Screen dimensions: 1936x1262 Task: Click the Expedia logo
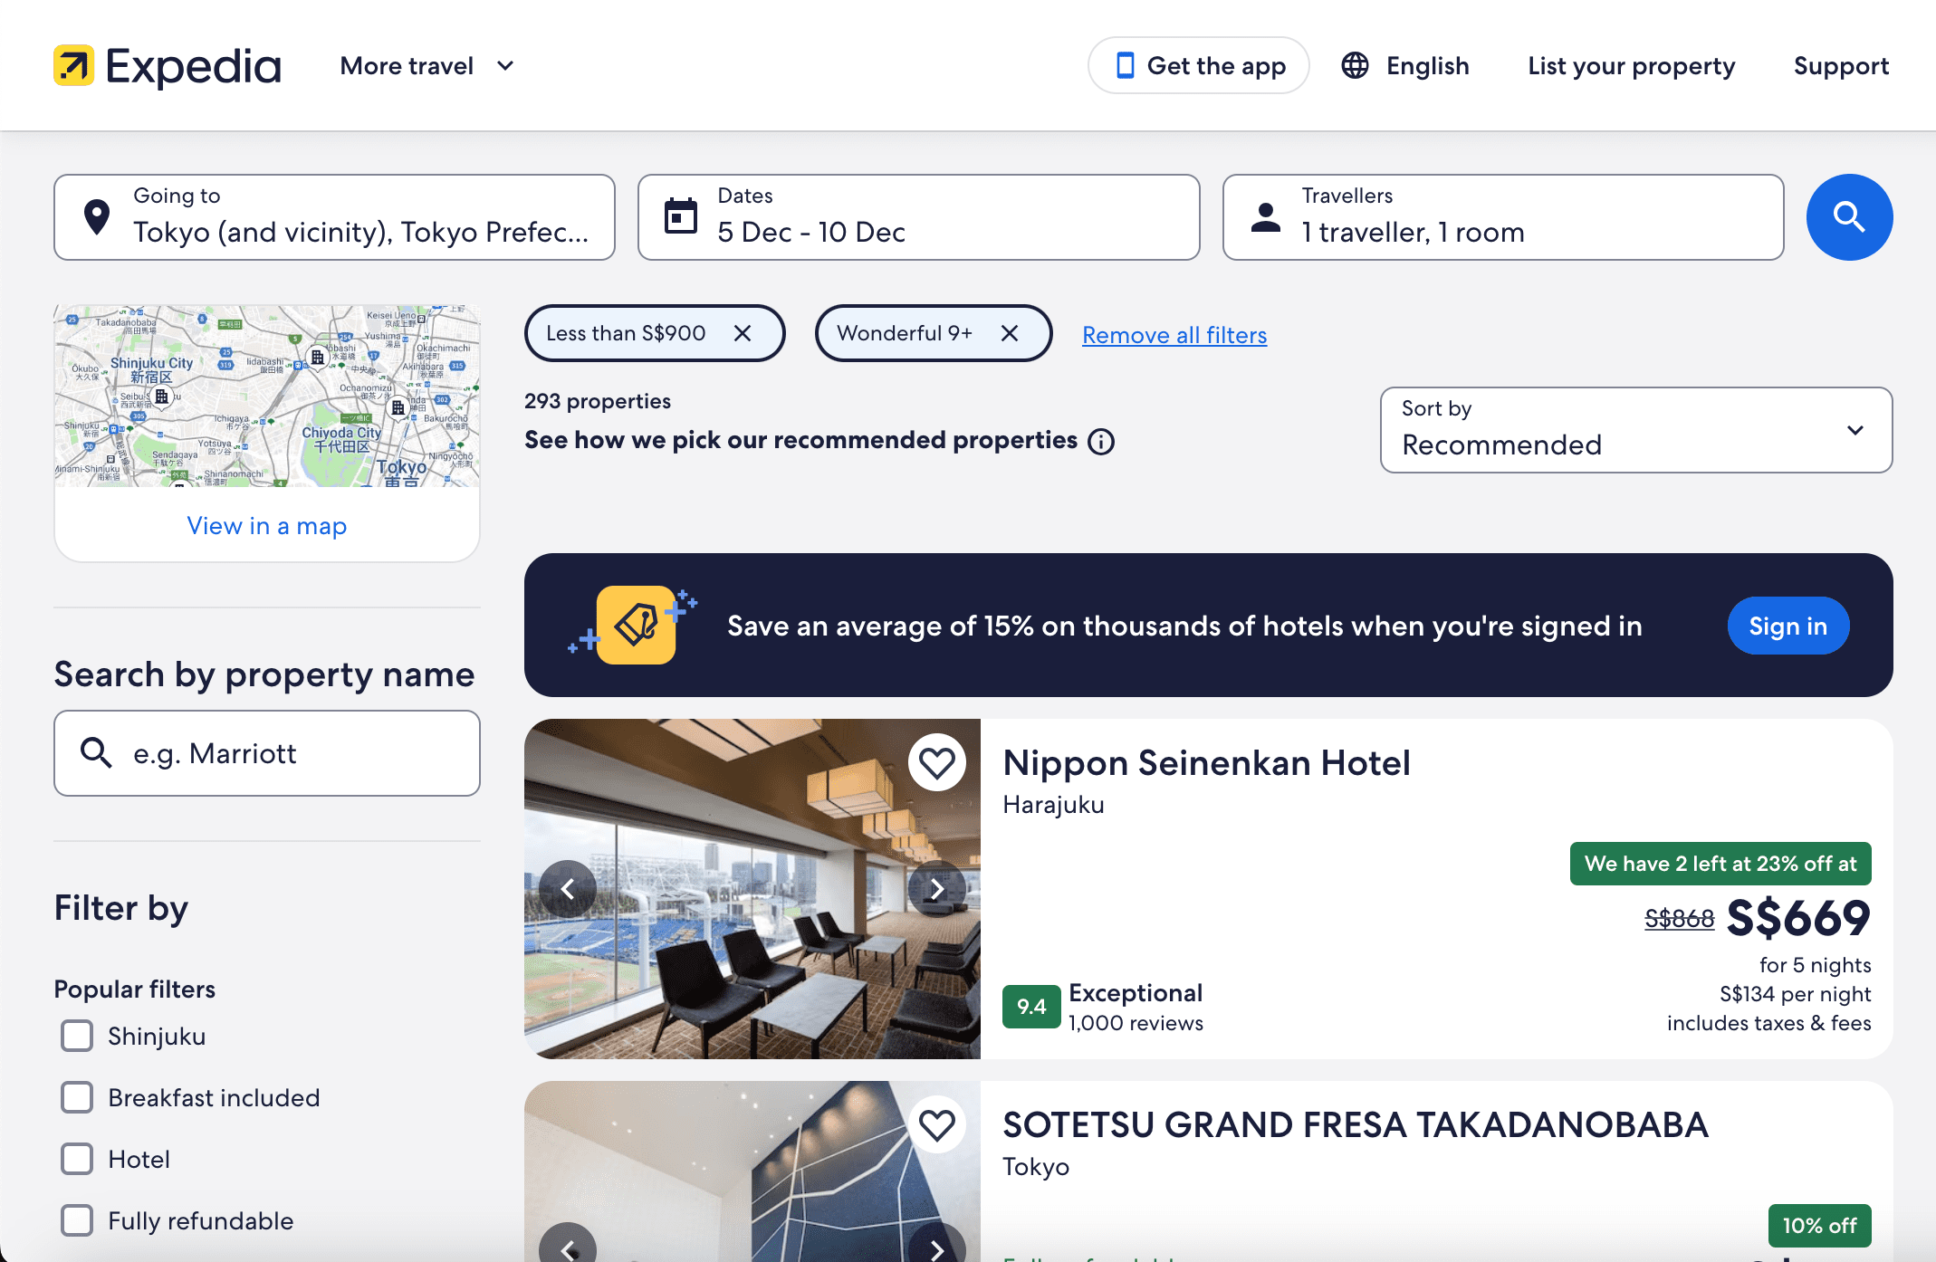click(168, 65)
